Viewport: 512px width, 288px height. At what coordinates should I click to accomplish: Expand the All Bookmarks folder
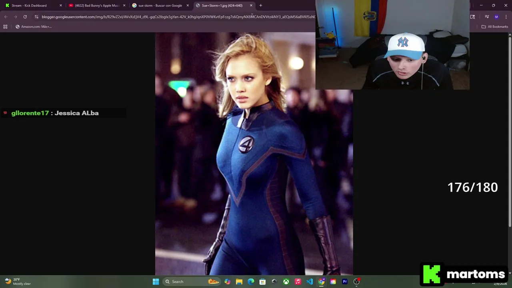[x=495, y=27]
